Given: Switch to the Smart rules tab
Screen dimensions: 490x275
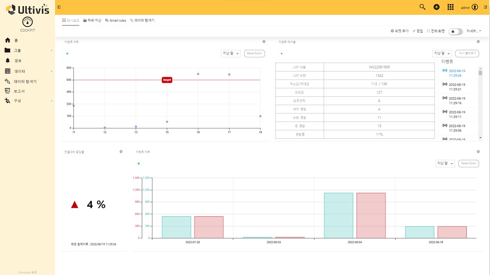Looking at the screenshot, I should (116, 20).
